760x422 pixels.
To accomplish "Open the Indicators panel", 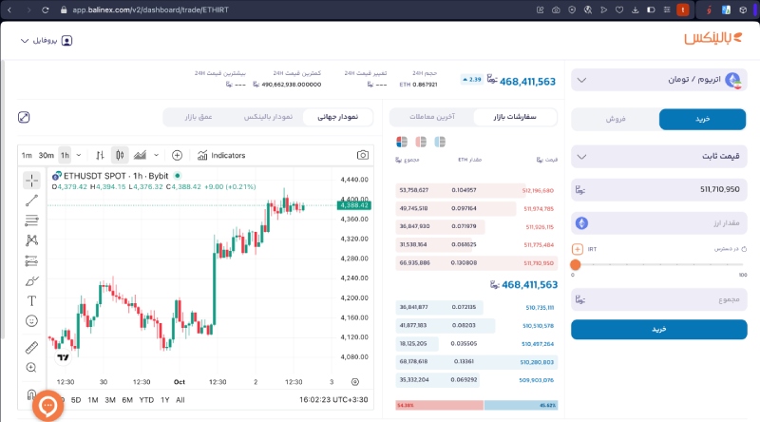I will tap(221, 155).
